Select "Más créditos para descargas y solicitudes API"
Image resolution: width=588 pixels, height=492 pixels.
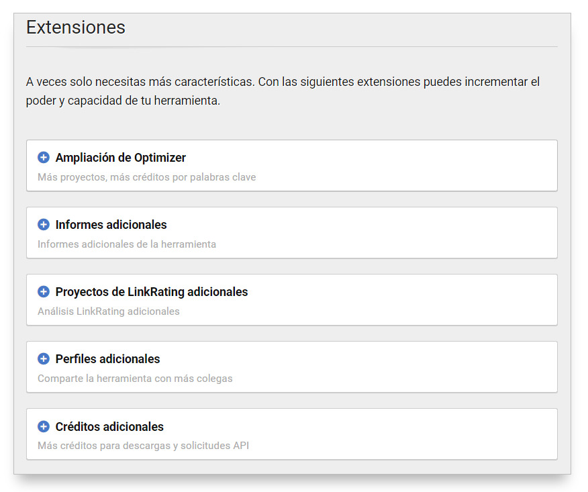click(143, 446)
